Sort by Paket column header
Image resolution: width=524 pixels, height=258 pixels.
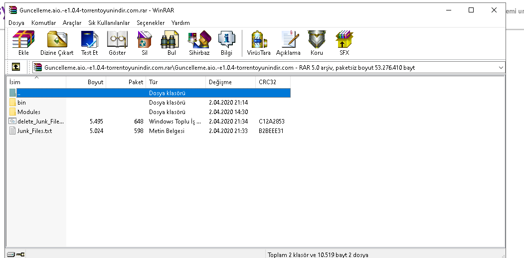tap(126, 82)
